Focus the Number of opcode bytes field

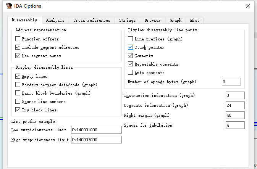pyautogui.click(x=231, y=82)
